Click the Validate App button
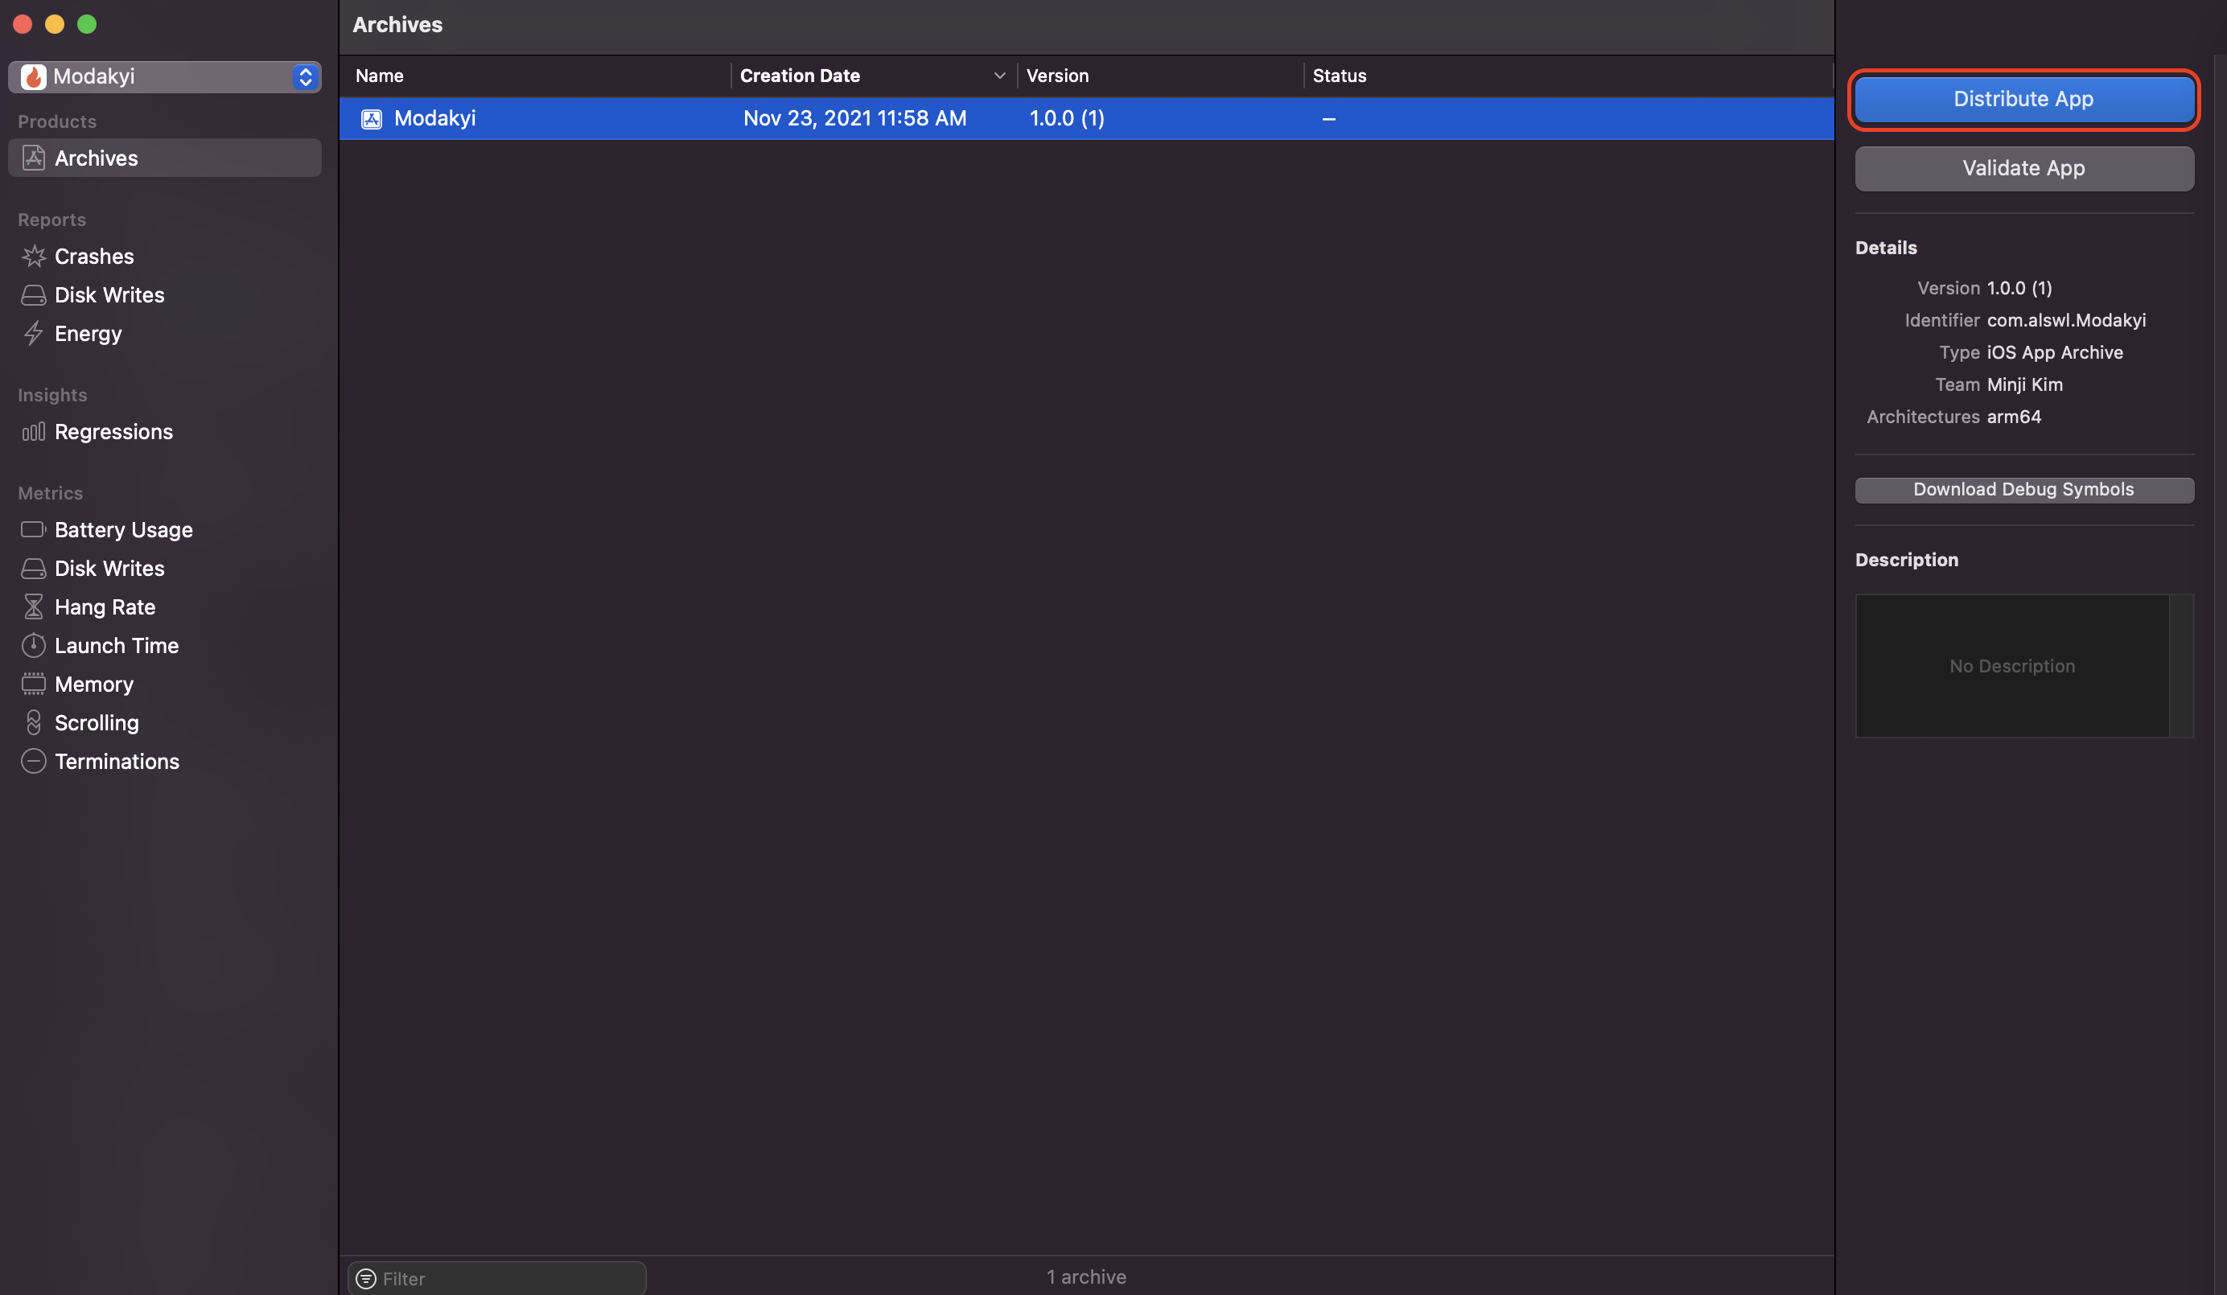This screenshot has width=2227, height=1295. click(x=2023, y=168)
